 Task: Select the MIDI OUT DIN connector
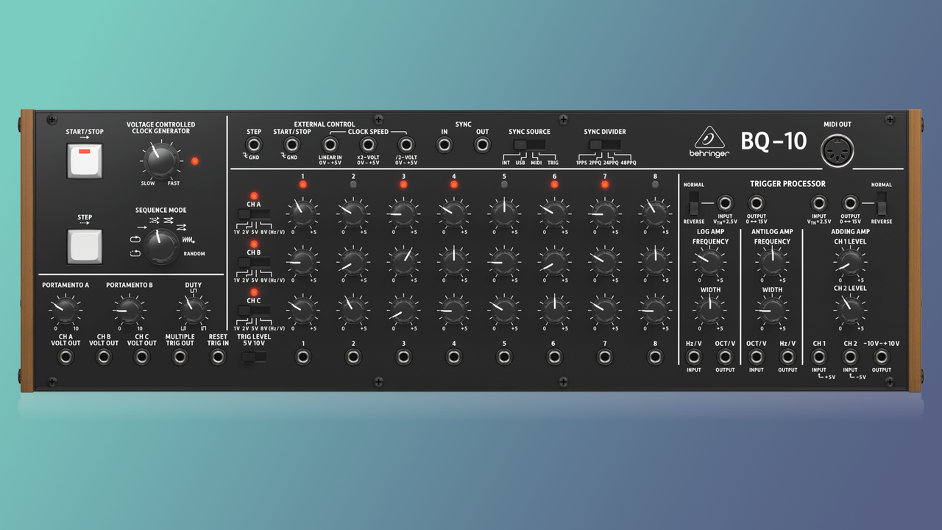(x=837, y=150)
